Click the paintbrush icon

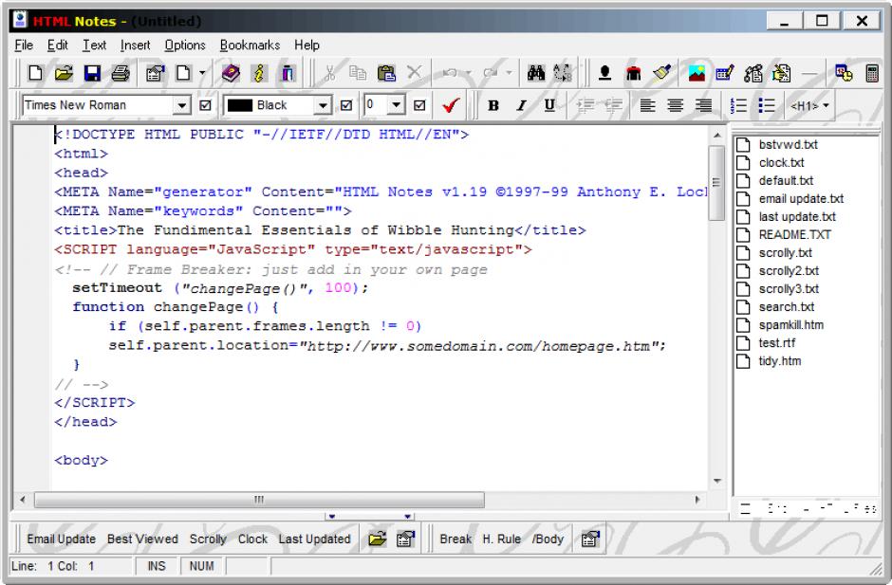click(x=661, y=73)
